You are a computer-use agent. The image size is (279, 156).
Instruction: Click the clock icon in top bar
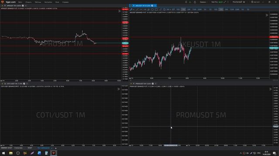pyautogui.click(x=252, y=2)
